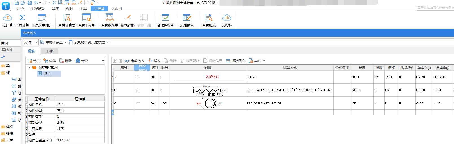Click 删除 in component tree toolbar
Image resolution: width=454 pixels, height=144 pixels.
click(x=65, y=61)
